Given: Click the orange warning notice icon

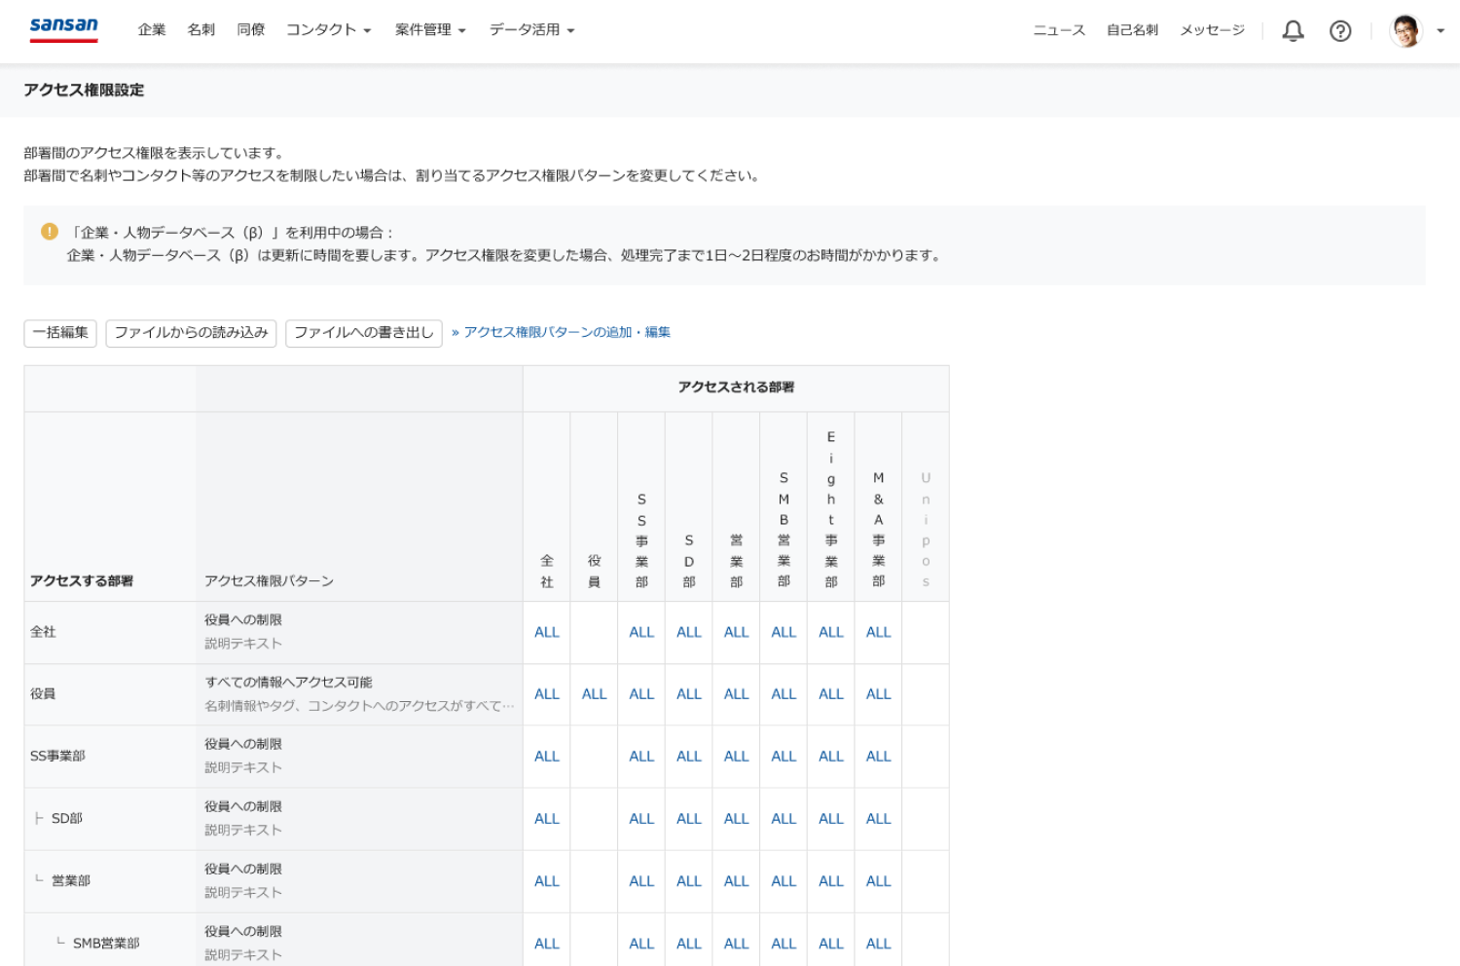Looking at the screenshot, I should click(50, 232).
